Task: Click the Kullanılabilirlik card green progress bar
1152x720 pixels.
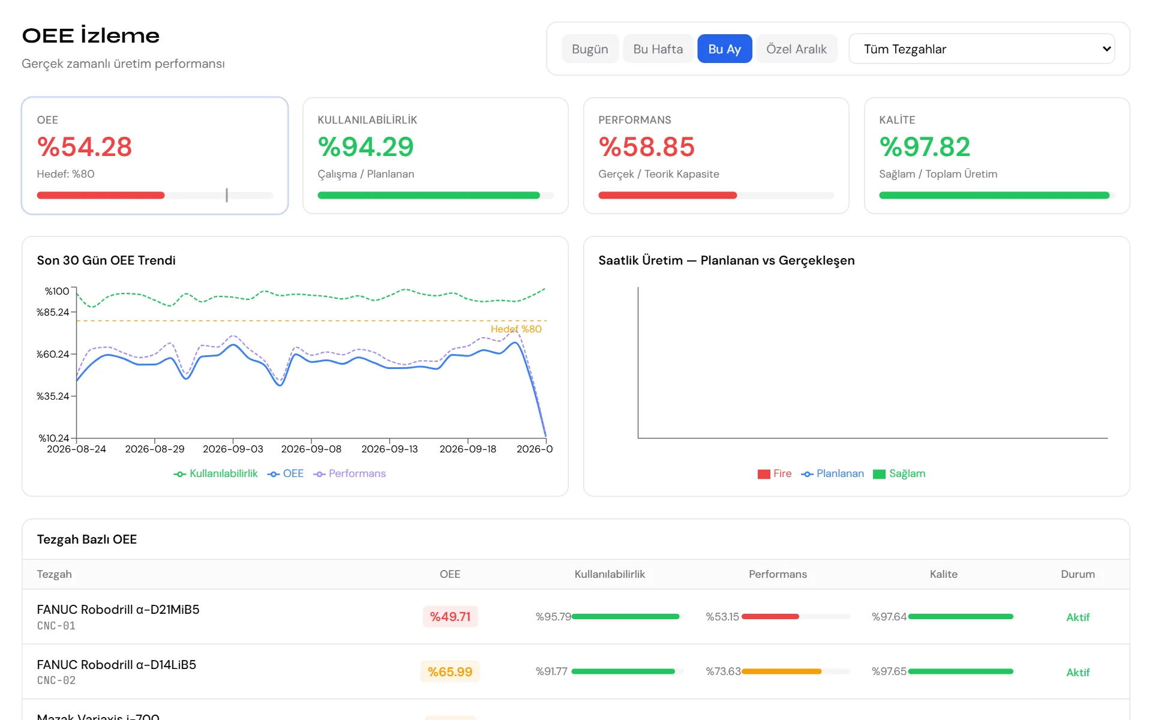Action: (428, 195)
